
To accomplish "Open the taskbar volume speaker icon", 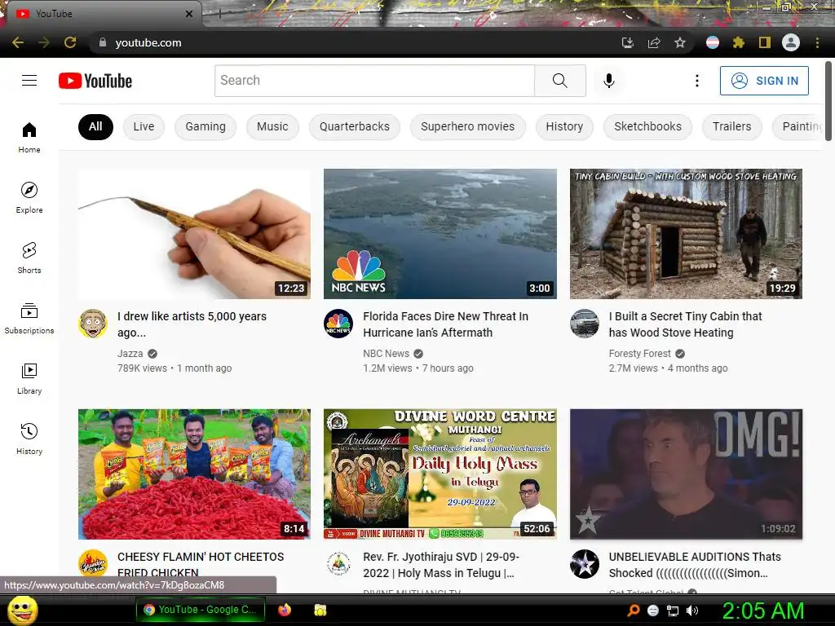I will click(692, 611).
